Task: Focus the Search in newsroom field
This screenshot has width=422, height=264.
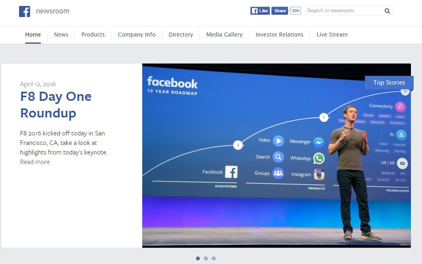Action: [x=349, y=10]
